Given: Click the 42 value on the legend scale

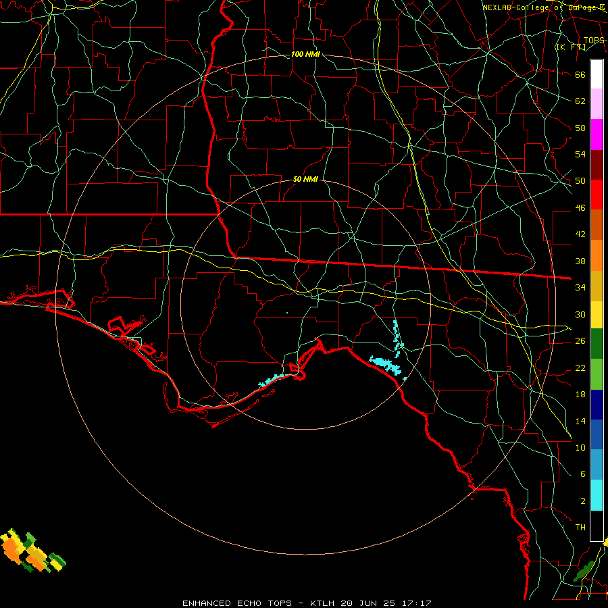Looking at the screenshot, I should [580, 234].
